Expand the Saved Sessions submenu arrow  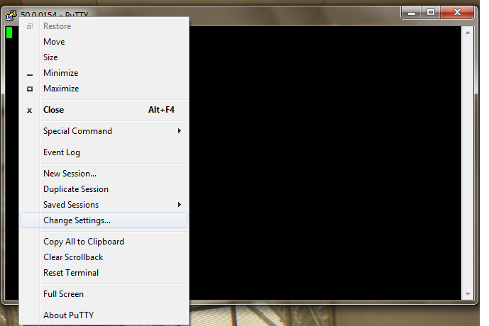[x=180, y=205]
